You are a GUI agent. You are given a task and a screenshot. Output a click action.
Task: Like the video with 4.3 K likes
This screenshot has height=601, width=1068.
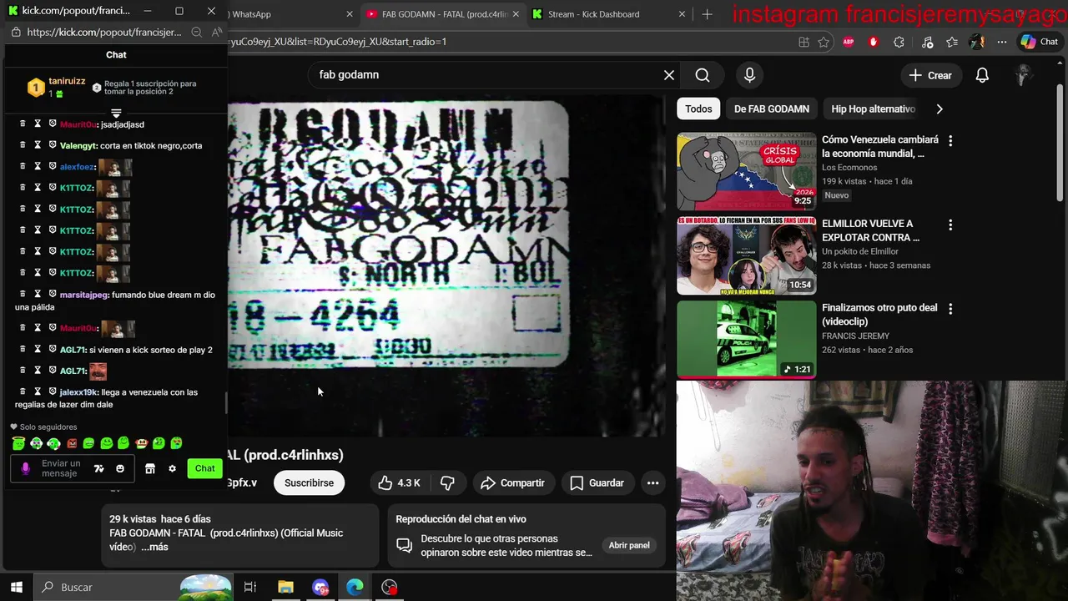click(x=400, y=482)
